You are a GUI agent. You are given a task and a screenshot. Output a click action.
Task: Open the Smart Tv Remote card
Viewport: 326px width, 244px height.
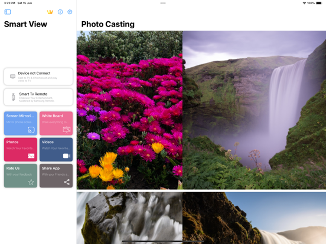tap(38, 97)
